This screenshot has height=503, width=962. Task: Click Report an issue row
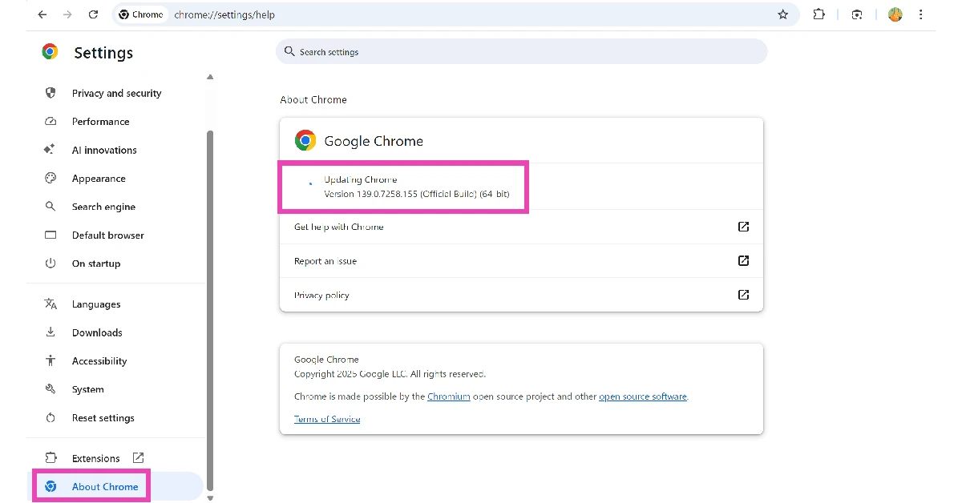[521, 261]
